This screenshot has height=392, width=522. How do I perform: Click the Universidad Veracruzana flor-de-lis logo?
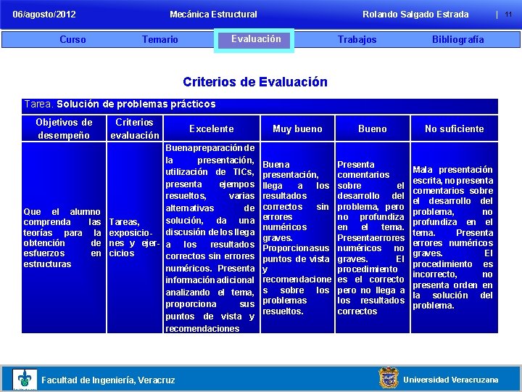(x=25, y=380)
